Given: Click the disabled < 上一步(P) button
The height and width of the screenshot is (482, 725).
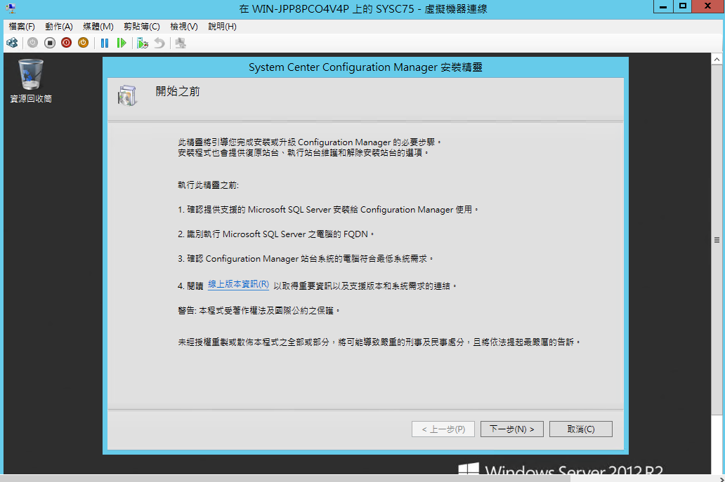Looking at the screenshot, I should point(443,429).
